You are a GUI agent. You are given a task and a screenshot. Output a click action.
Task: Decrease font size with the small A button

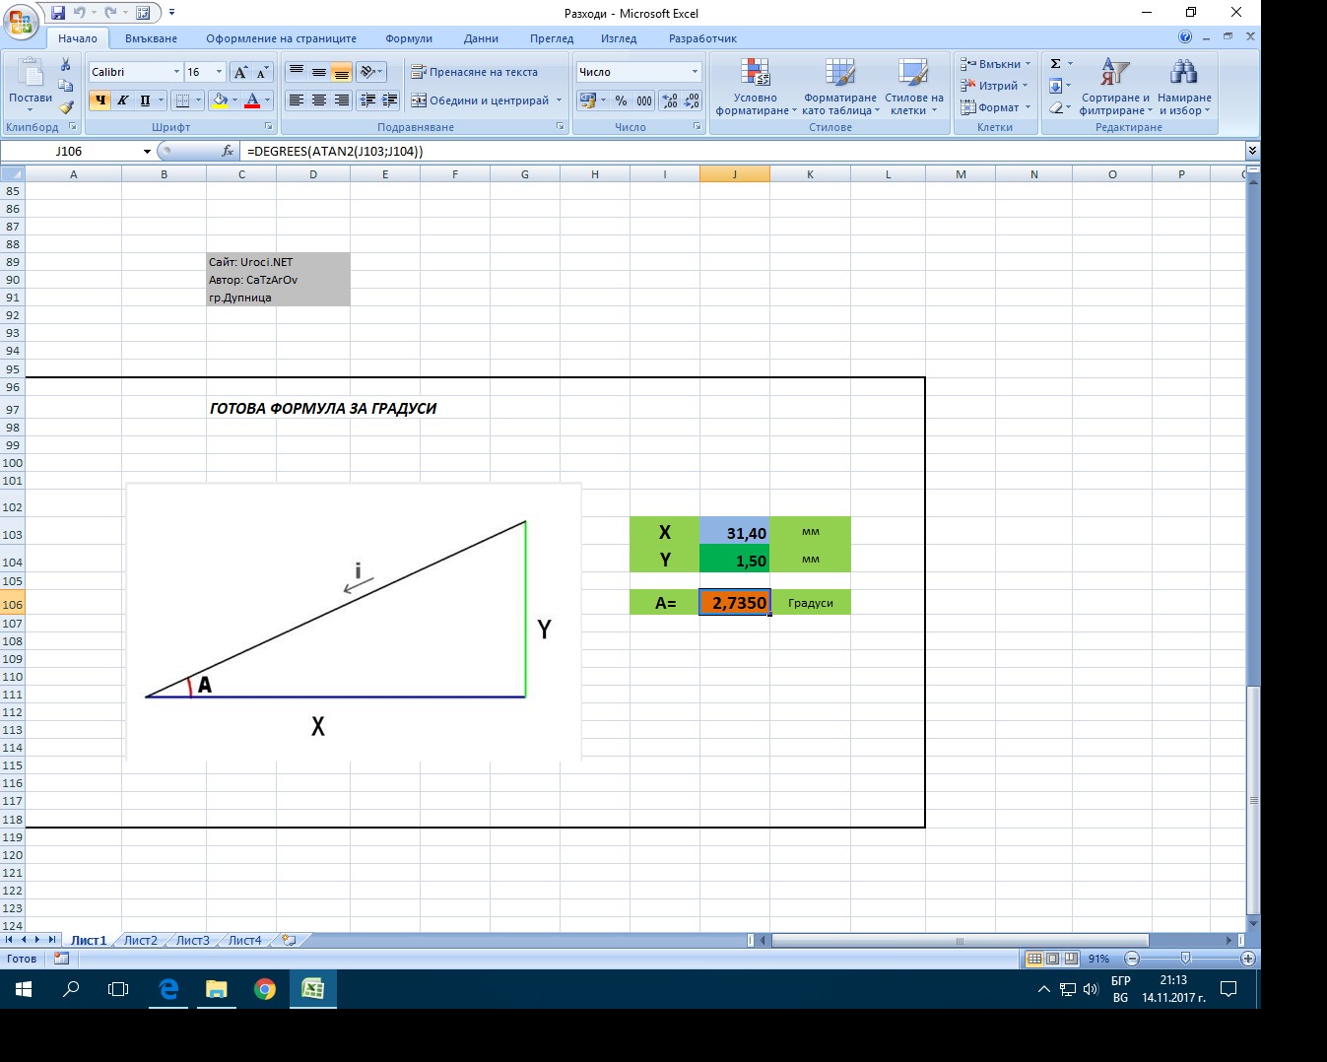pos(262,72)
